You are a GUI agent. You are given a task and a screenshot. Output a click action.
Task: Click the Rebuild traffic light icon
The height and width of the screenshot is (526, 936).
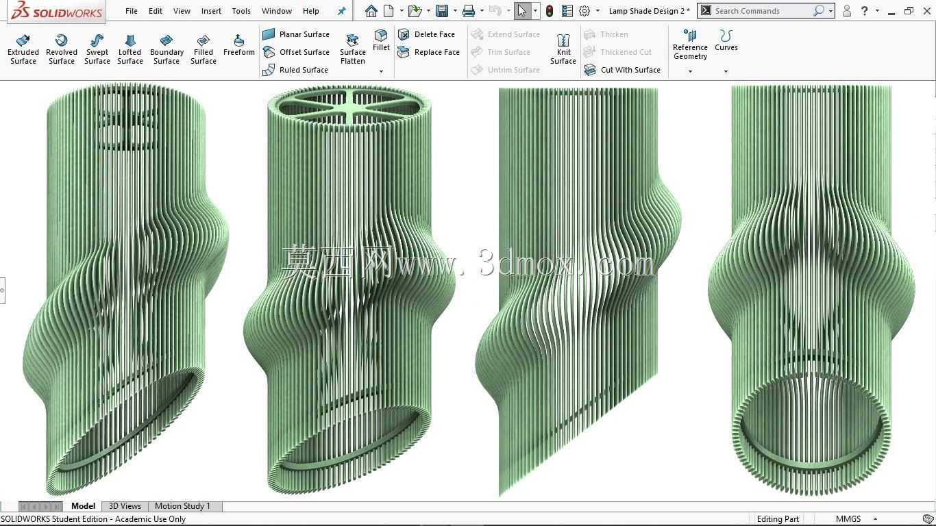click(550, 11)
